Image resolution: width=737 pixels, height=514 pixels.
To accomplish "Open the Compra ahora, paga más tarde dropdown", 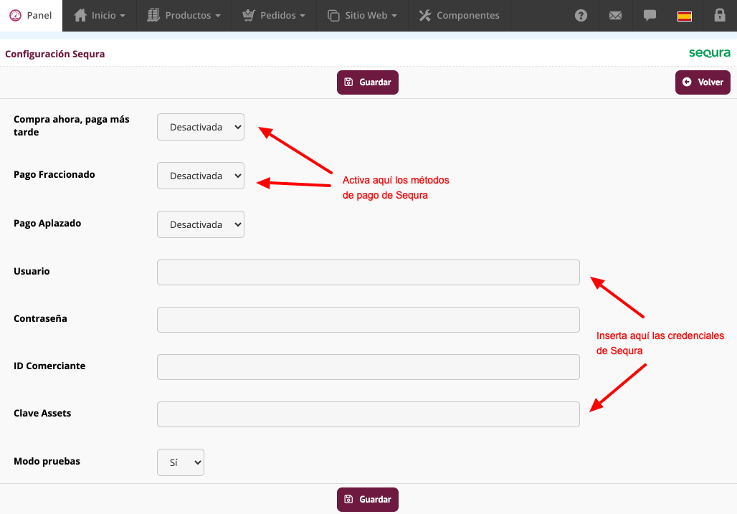I will tap(201, 127).
